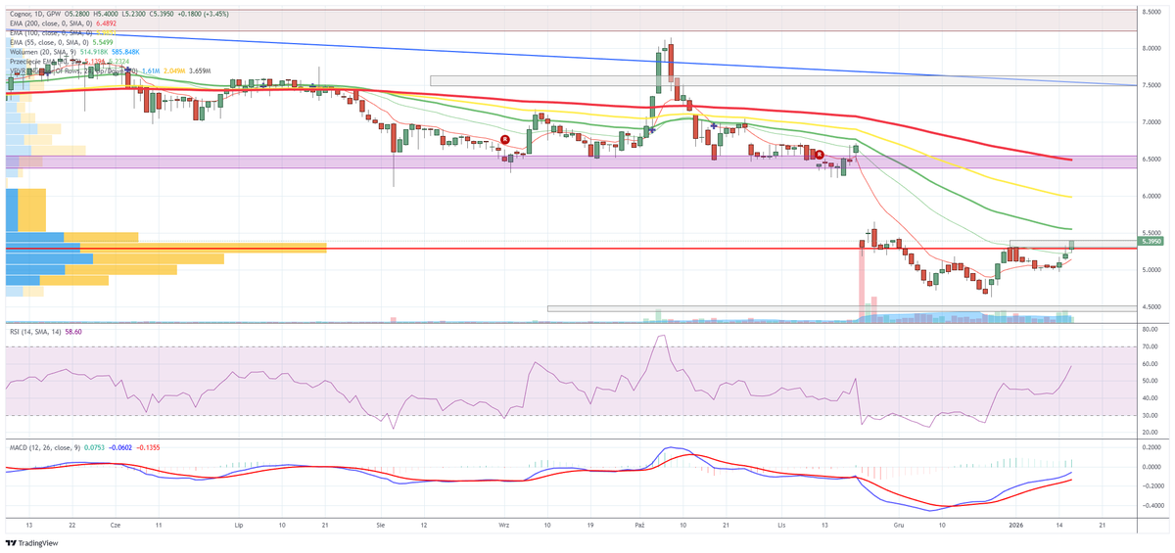Viewport: 1175px width, 553px height.
Task: Click the Cze date label
Action: (116, 525)
